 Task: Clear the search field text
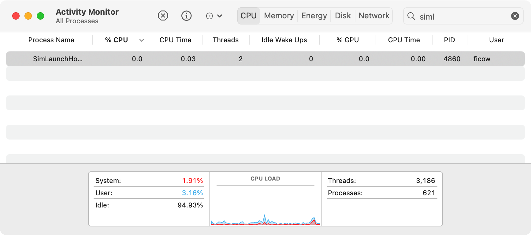(x=515, y=16)
